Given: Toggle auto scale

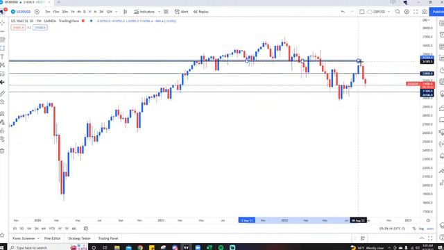Looking at the screenshot, I should (x=430, y=228).
